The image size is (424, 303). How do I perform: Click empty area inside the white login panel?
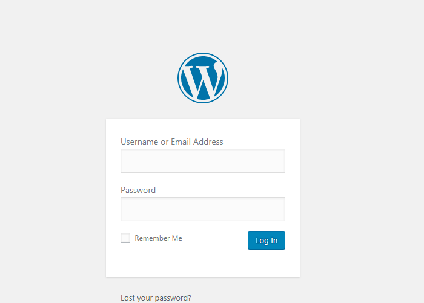[x=203, y=263]
